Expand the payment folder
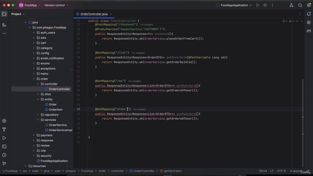This screenshot has width=313, height=176. pyautogui.click(x=34, y=135)
